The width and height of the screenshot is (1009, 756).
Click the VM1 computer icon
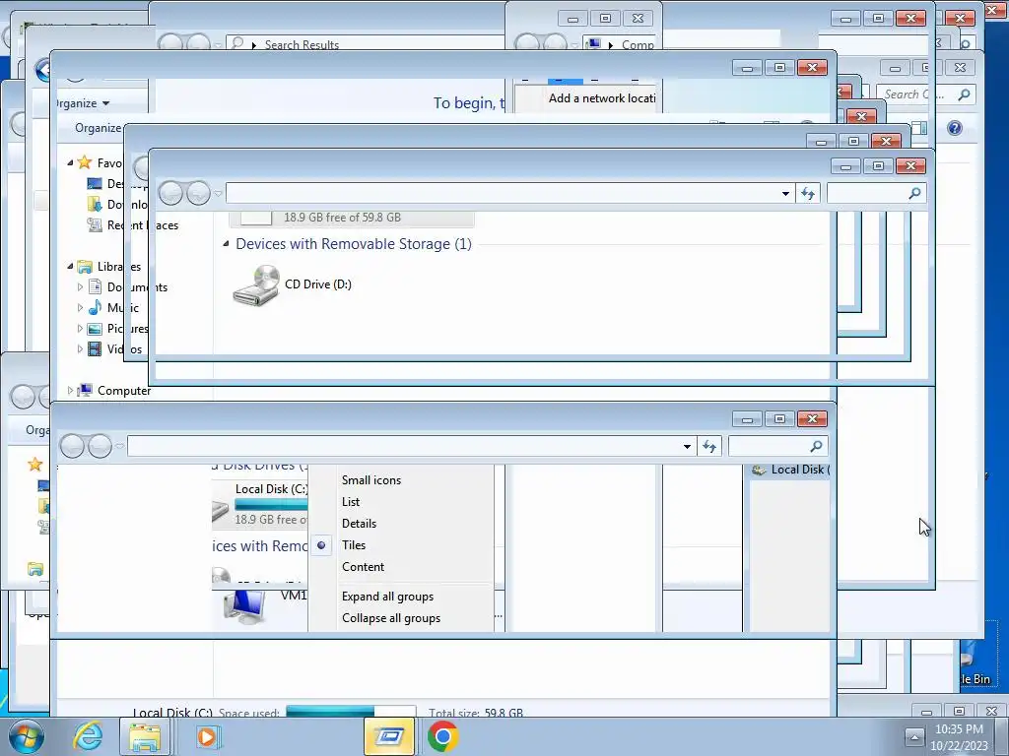(244, 606)
